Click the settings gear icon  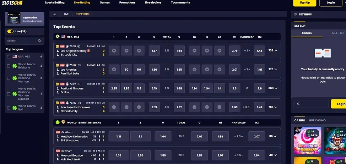tap(296, 14)
